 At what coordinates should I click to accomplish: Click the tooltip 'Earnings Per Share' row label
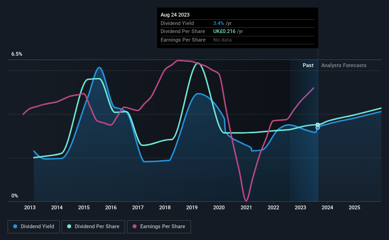point(183,40)
